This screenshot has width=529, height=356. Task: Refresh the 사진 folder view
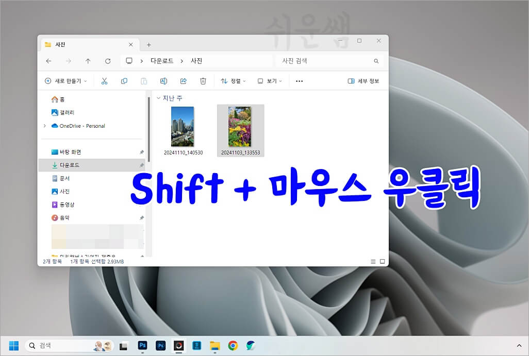[108, 61]
